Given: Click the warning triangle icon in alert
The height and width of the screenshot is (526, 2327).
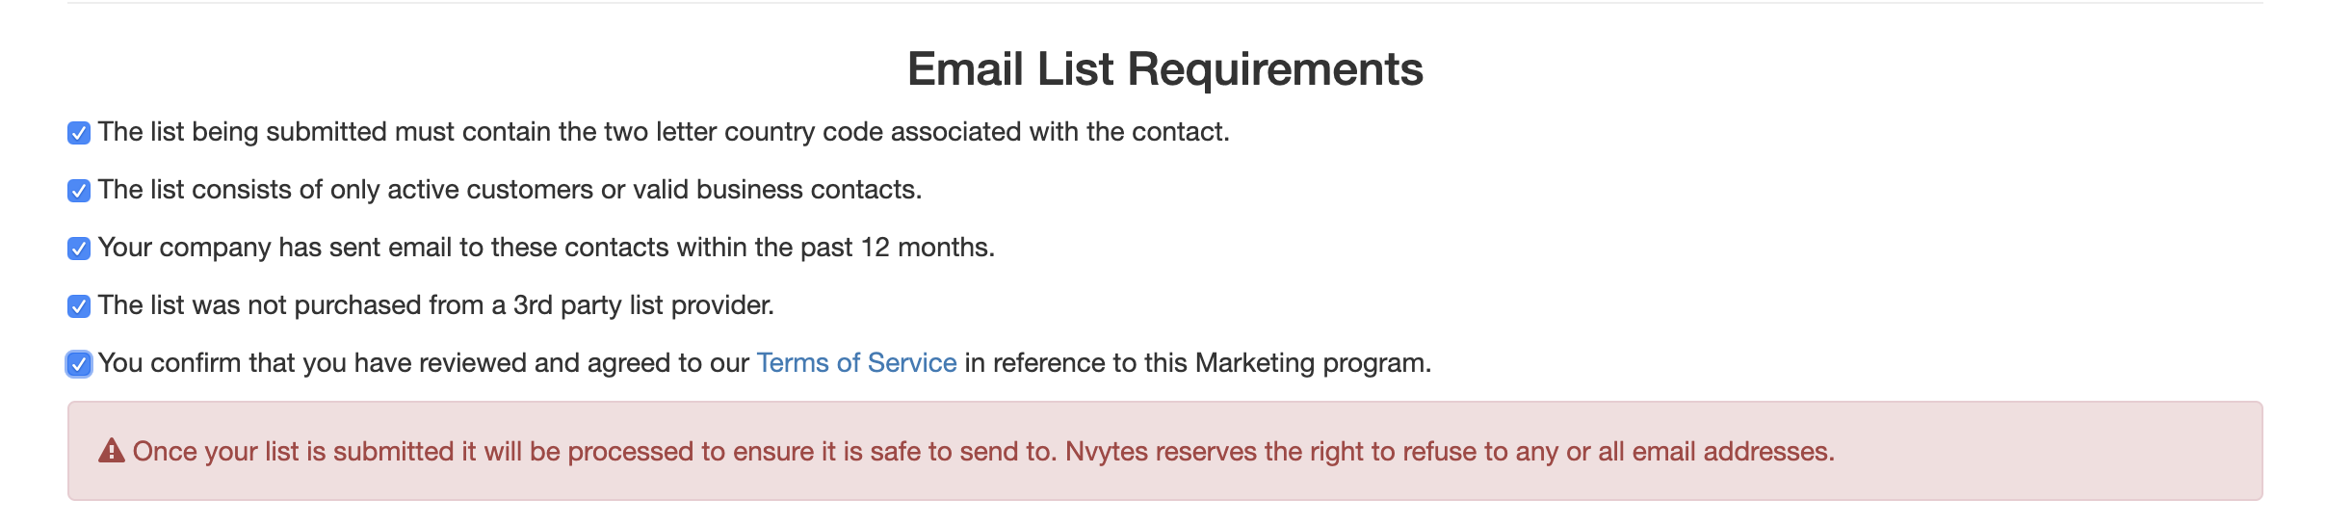Looking at the screenshot, I should click(112, 451).
